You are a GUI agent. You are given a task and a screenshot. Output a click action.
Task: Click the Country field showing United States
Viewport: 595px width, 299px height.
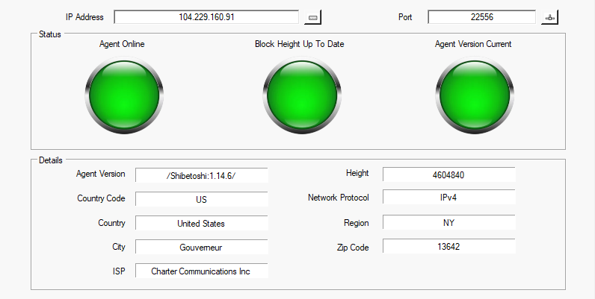201,223
